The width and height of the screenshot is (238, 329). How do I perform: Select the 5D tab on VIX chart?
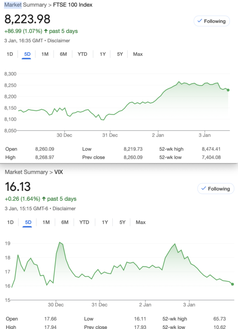click(28, 222)
